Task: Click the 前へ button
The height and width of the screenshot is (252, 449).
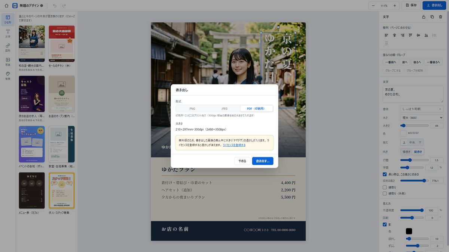Action: pyautogui.click(x=405, y=62)
